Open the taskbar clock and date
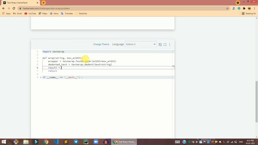The width and height of the screenshot is (258, 145). tap(250, 142)
